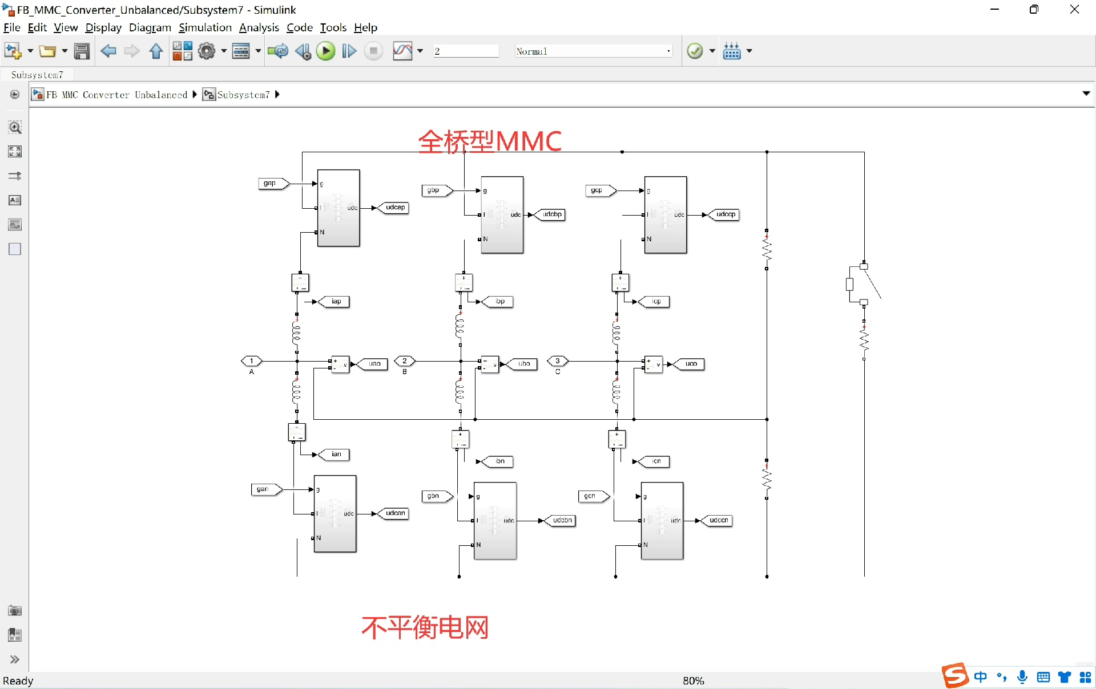1096x689 pixels.
Task: Step forward the simulation one step
Action: [x=349, y=51]
